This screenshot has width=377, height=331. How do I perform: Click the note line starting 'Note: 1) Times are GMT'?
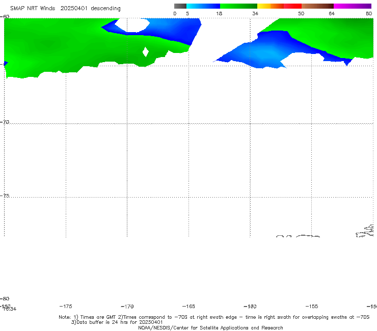click(214, 317)
